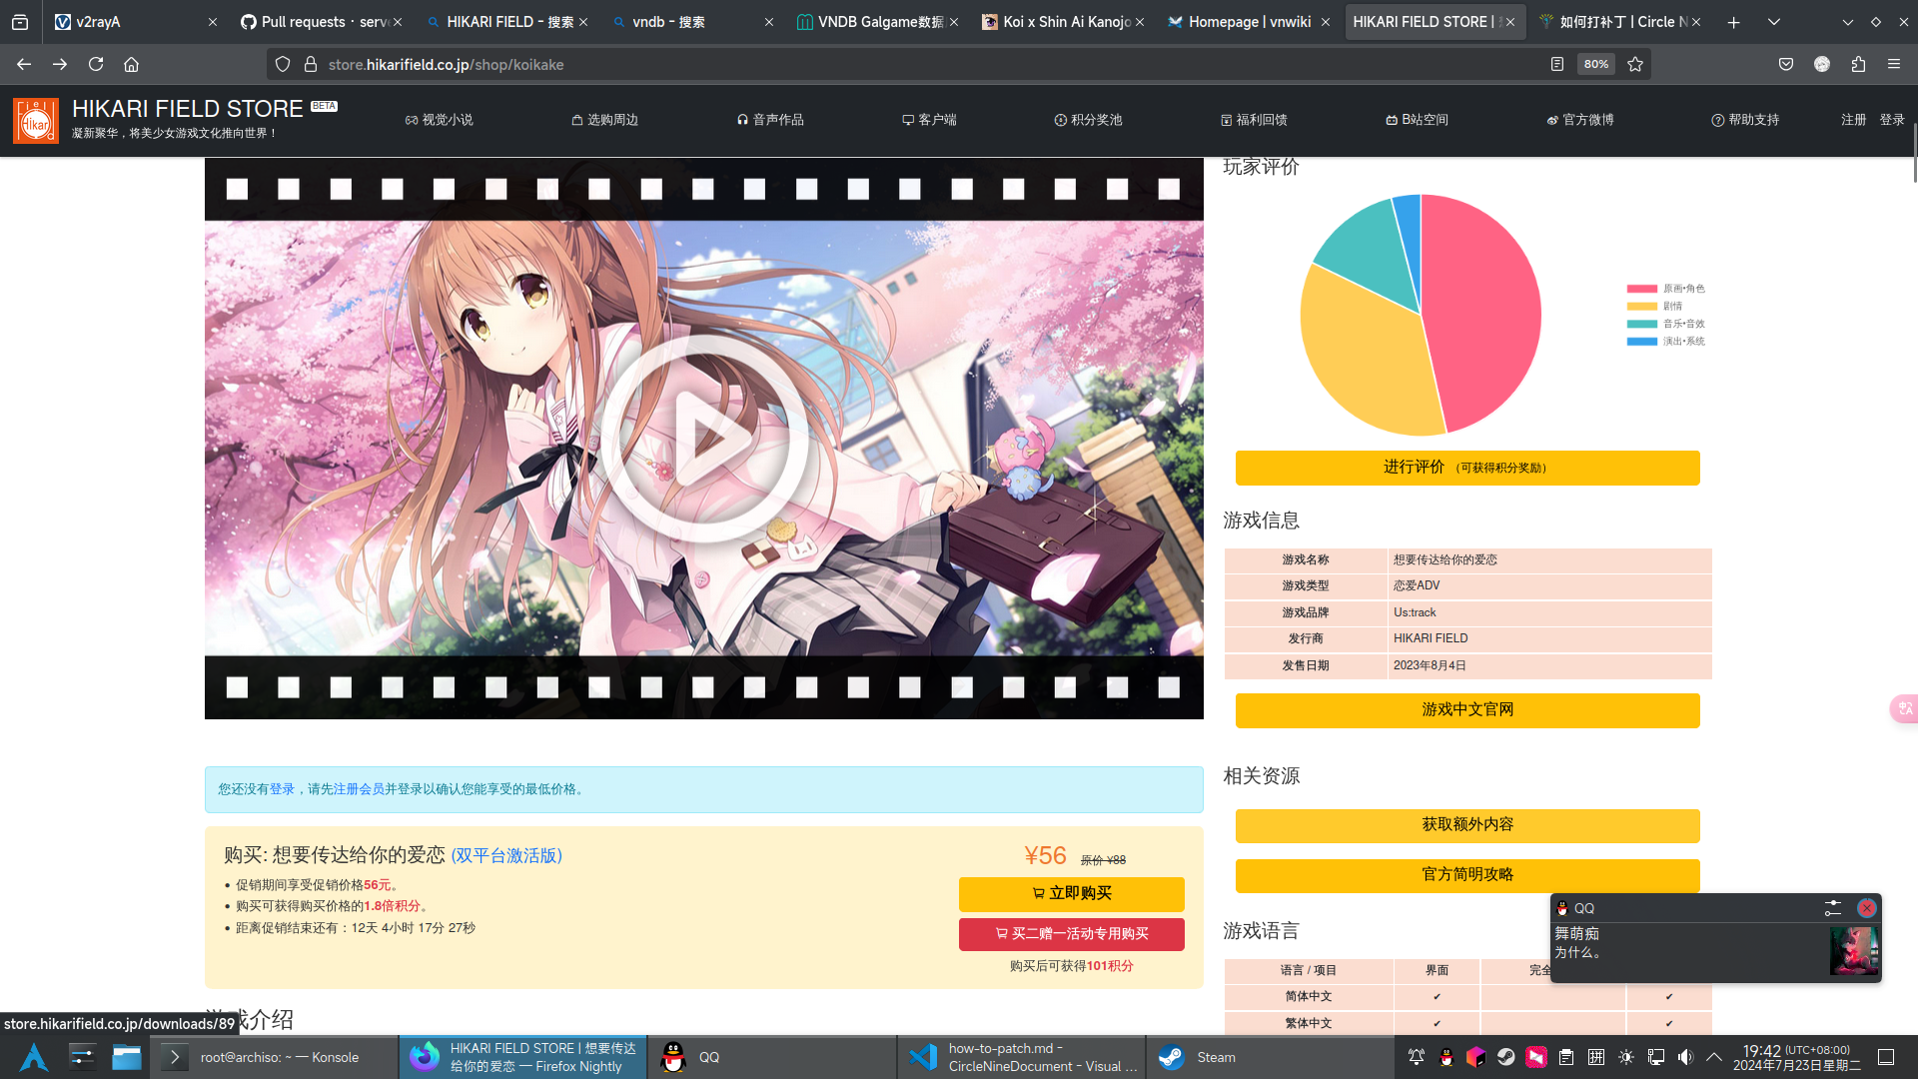The width and height of the screenshot is (1918, 1079).
Task: Open the 选购周边 nav menu
Action: 604,120
